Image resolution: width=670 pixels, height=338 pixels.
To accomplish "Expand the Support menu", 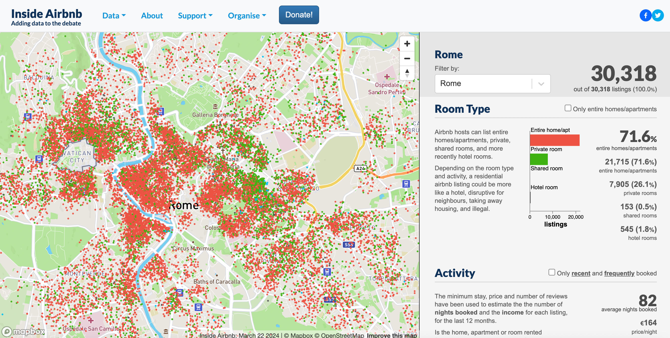I will 195,16.
